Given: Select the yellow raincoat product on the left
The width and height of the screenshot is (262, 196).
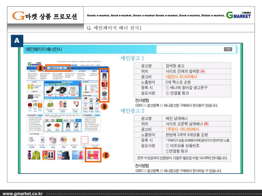Looking at the screenshot, I should [30, 87].
